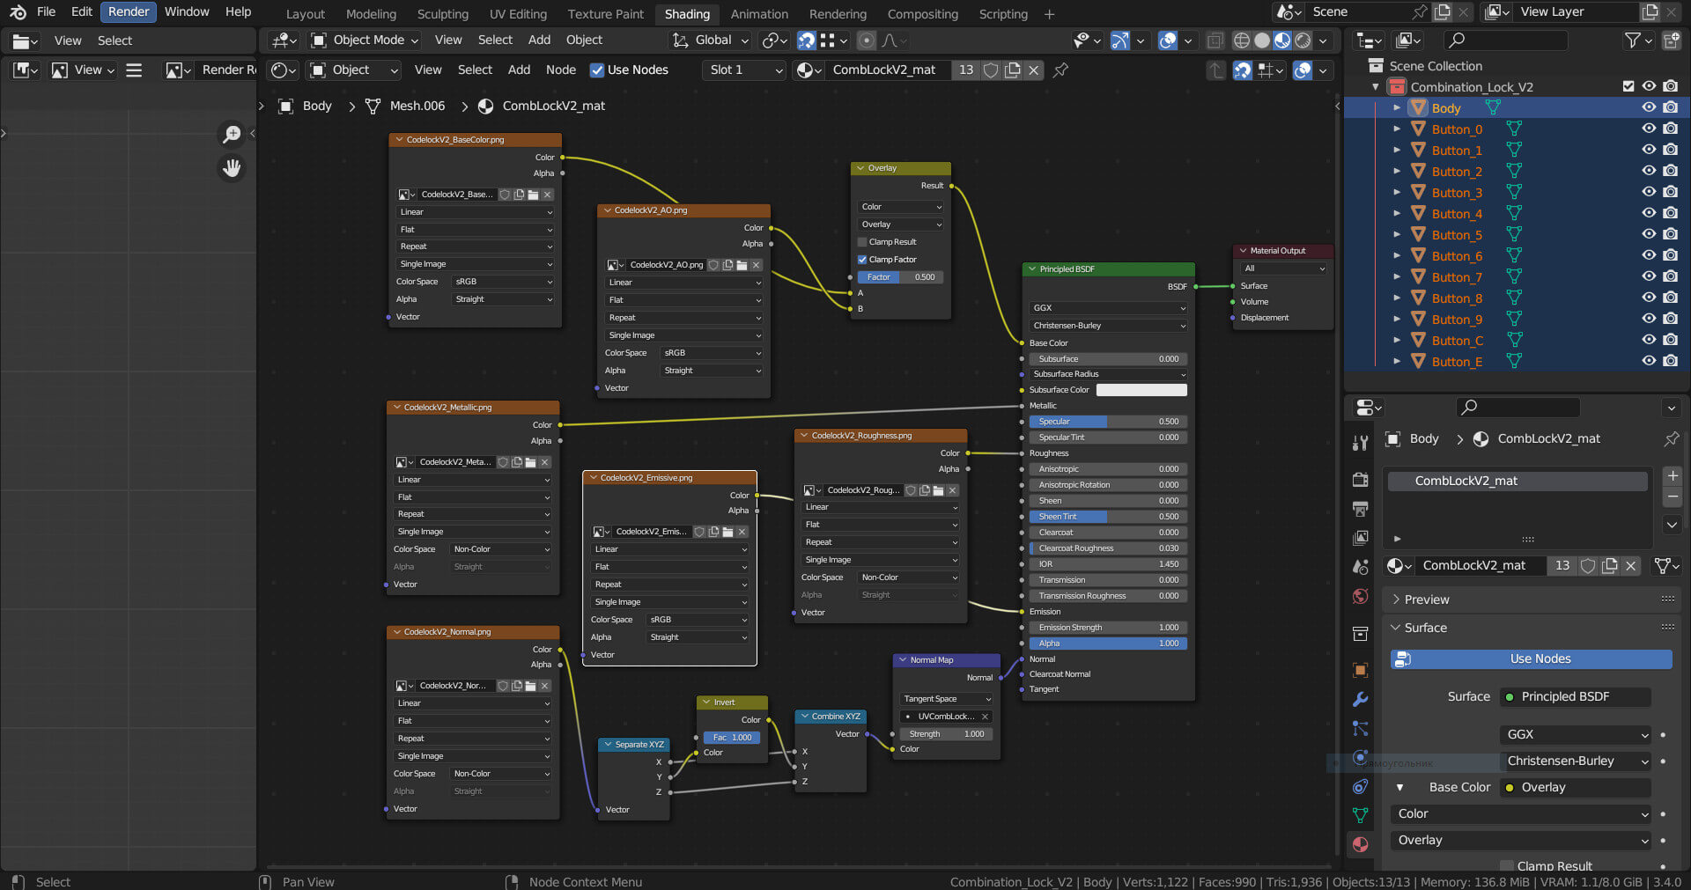The width and height of the screenshot is (1691, 890).
Task: Click the pin icon next to the material name
Action: pyautogui.click(x=1060, y=70)
